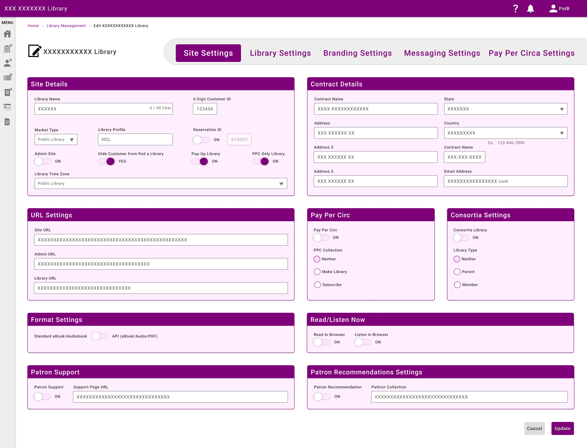The width and height of the screenshot is (587, 448).
Task: Click the analytics dashboard chart icon in sidebar
Action: point(7,107)
